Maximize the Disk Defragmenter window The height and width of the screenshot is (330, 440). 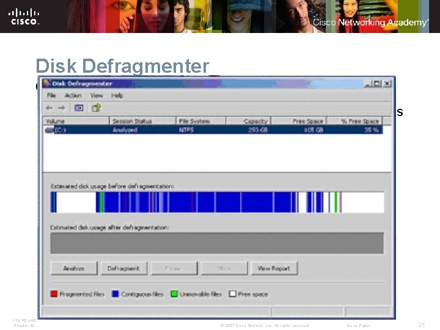click(x=377, y=83)
